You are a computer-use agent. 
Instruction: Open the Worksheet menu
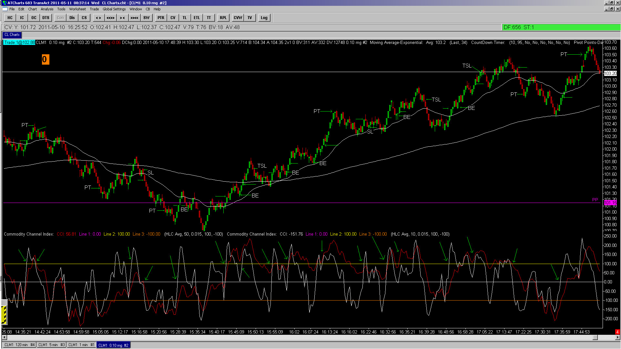coord(77,9)
